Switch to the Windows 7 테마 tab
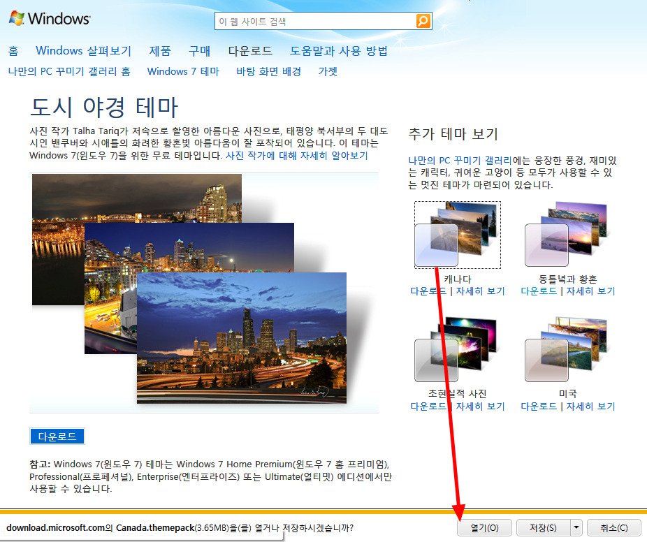This screenshot has height=542, width=647. [x=183, y=71]
